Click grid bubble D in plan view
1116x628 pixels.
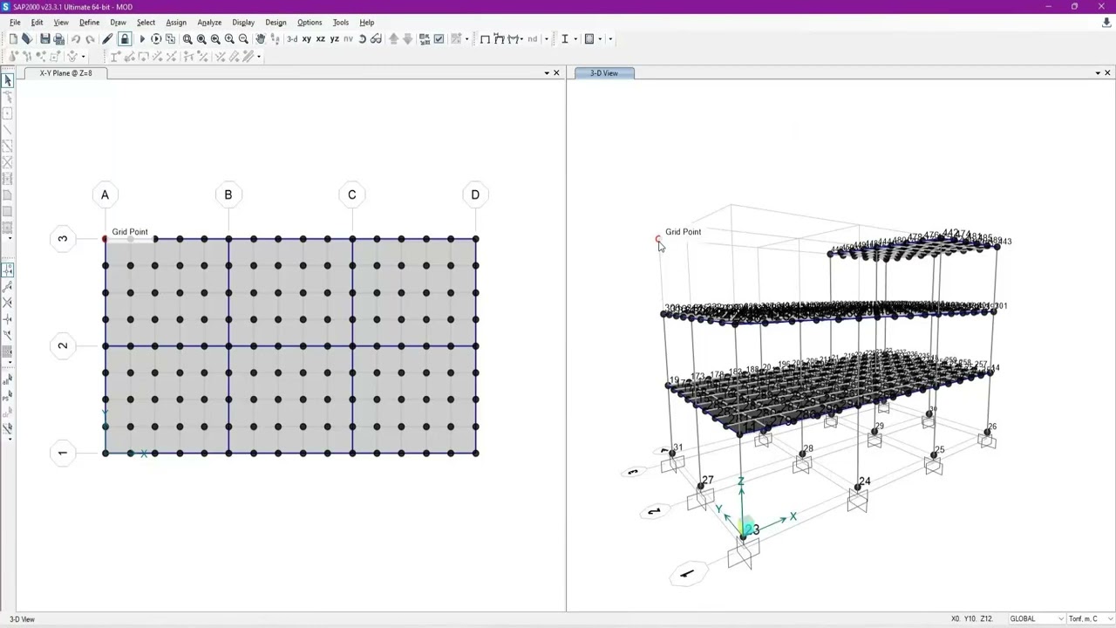(475, 195)
